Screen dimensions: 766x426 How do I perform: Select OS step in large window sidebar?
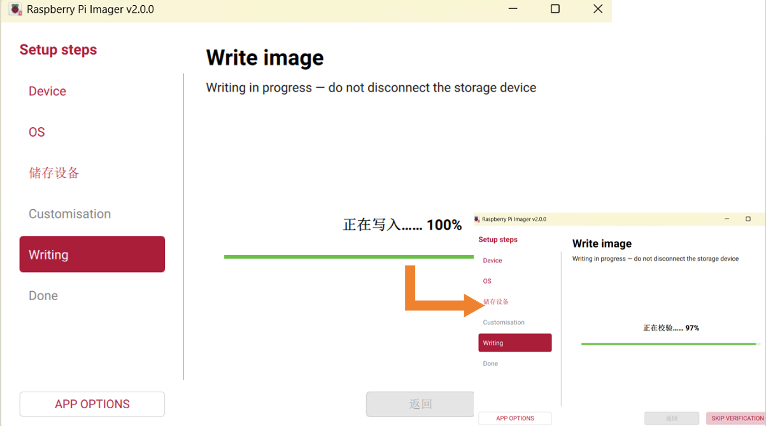pos(36,132)
